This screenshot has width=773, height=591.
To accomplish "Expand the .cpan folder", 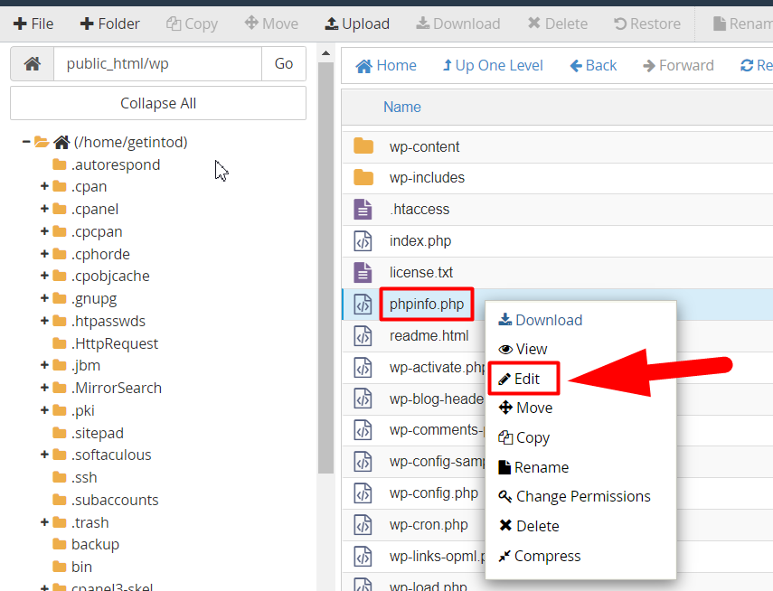I will click(44, 186).
